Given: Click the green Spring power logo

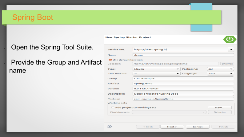Looking at the screenshot, I should click(230, 39).
